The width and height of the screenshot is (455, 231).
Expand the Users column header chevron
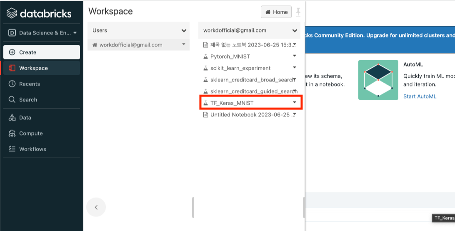184,30
